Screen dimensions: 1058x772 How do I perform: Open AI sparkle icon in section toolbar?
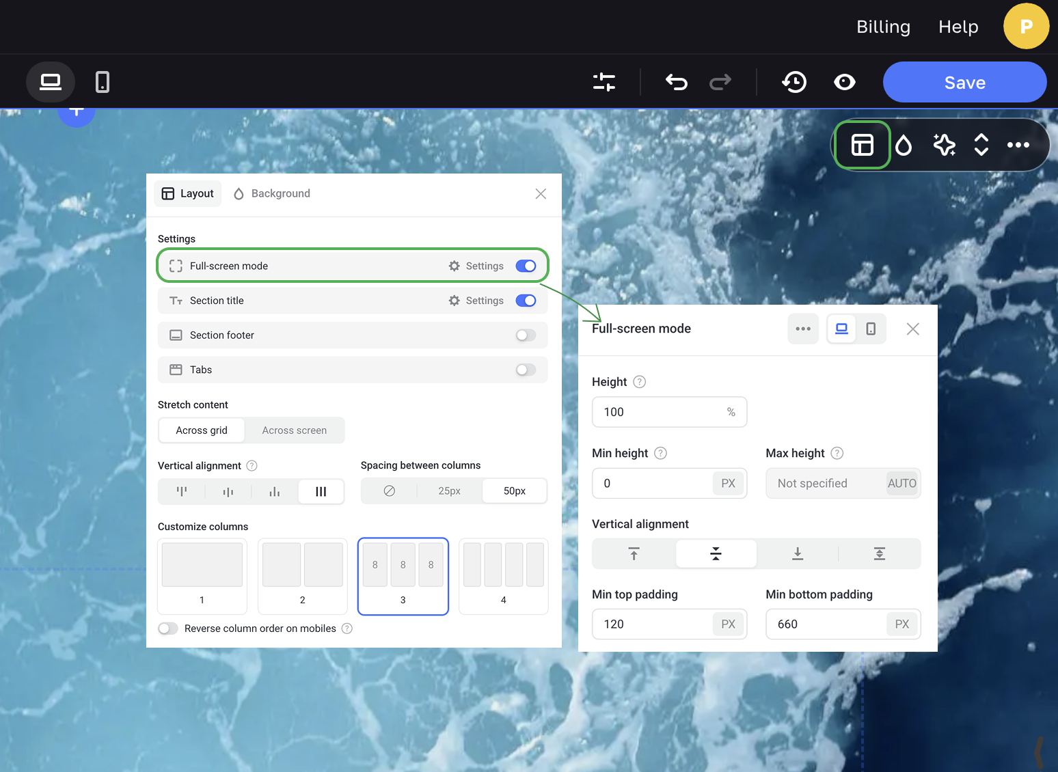pos(944,145)
